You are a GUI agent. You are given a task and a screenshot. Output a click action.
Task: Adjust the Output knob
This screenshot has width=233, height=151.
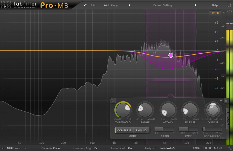click(x=213, y=110)
